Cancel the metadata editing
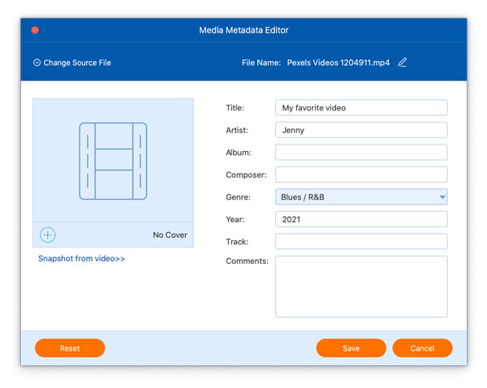The height and width of the screenshot is (388, 487). [x=422, y=348]
